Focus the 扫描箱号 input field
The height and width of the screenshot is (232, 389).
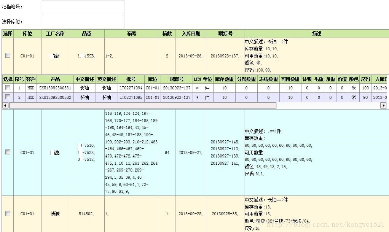point(83,7)
